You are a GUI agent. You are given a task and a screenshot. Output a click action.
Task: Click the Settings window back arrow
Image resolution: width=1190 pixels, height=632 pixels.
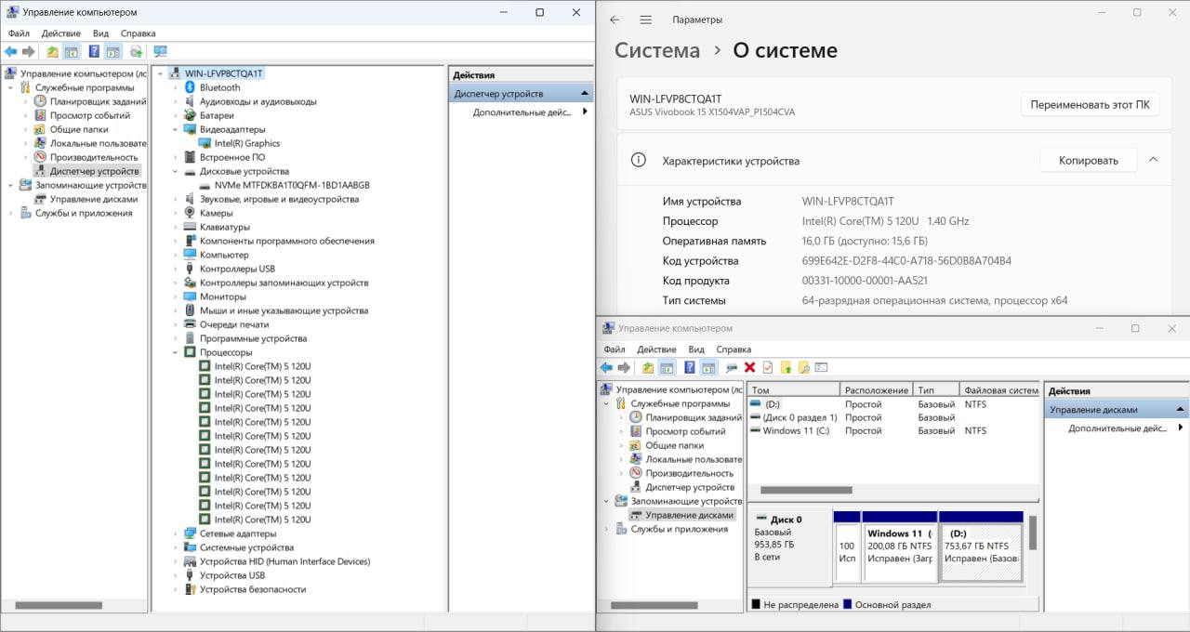click(615, 20)
